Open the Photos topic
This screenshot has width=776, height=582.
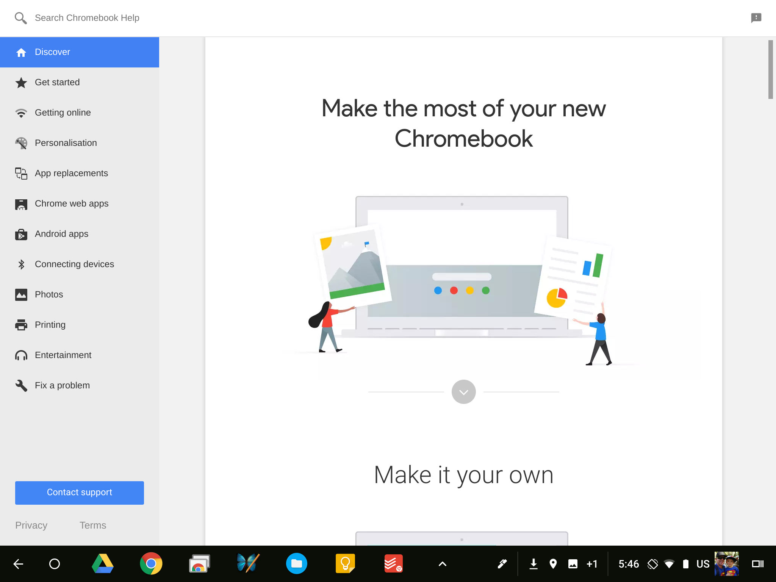pyautogui.click(x=80, y=295)
